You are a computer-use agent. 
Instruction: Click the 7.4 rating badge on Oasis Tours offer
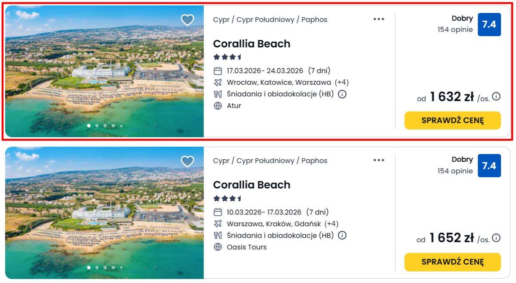[489, 166]
